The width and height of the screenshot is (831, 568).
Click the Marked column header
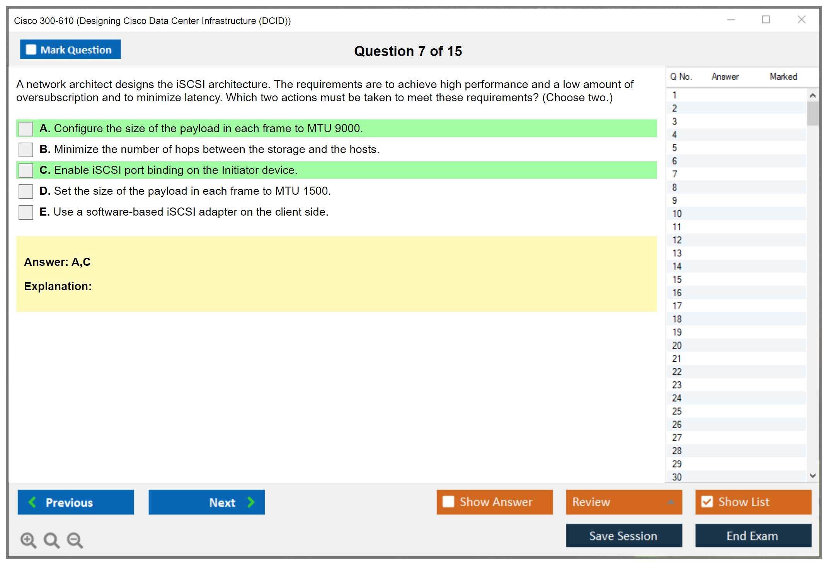[783, 77]
